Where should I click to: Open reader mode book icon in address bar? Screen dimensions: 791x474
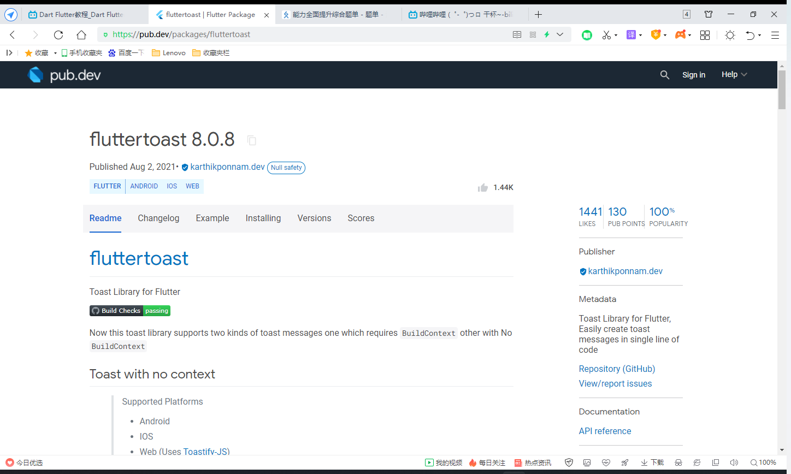[x=517, y=34]
